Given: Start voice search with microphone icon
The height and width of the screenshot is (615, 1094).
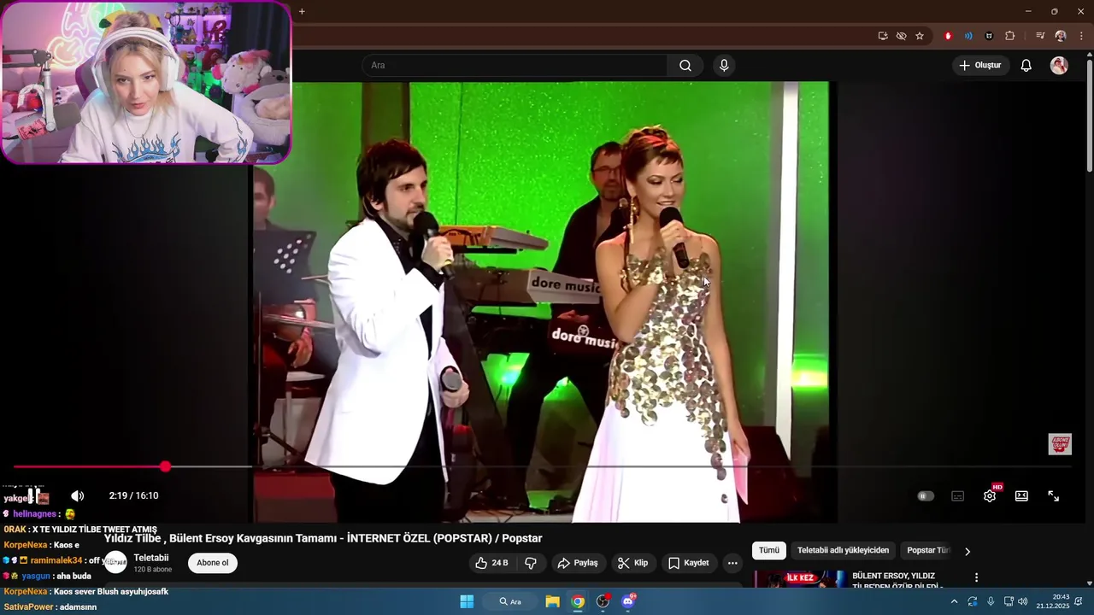Looking at the screenshot, I should coord(724,66).
